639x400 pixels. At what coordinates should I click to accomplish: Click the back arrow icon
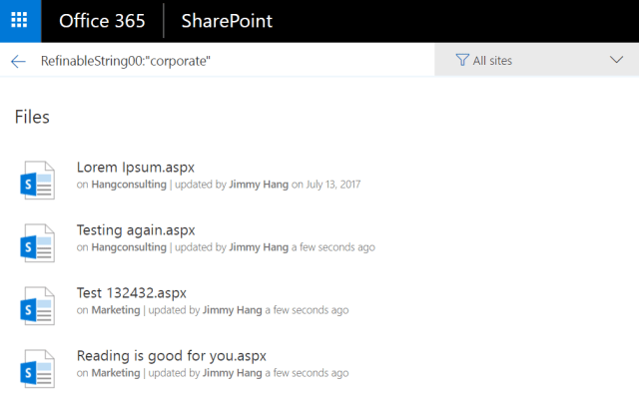tap(18, 62)
